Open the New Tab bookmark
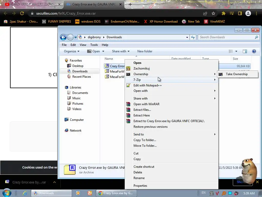 click(191, 22)
